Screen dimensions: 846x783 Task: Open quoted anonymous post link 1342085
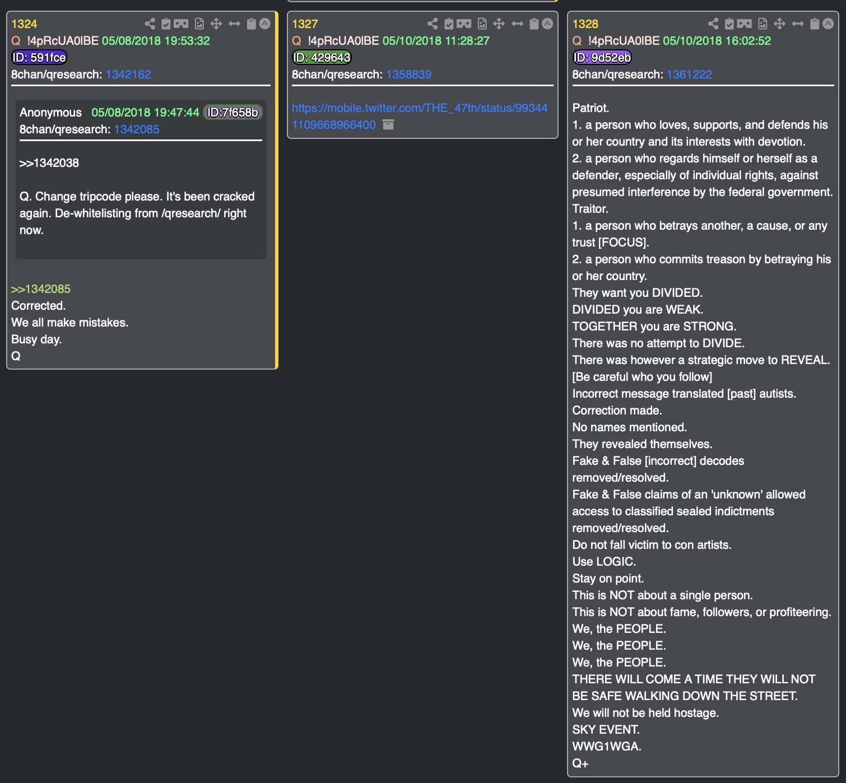pyautogui.click(x=137, y=129)
